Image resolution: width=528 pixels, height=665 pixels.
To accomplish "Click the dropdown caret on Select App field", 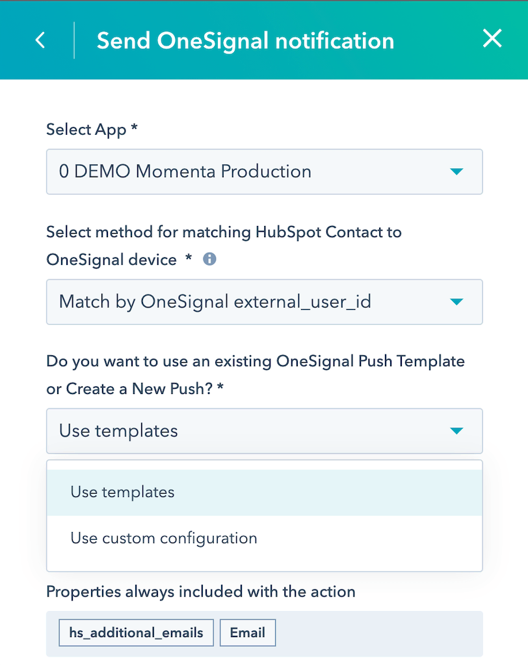I will (458, 171).
